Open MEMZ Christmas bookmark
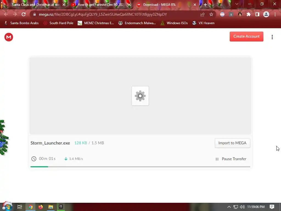This screenshot has height=211, width=281. coord(96,23)
